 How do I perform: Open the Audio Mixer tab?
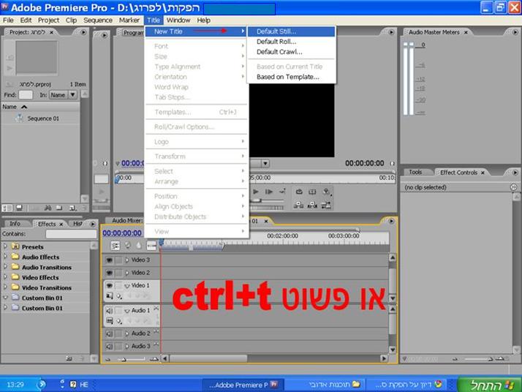click(126, 220)
